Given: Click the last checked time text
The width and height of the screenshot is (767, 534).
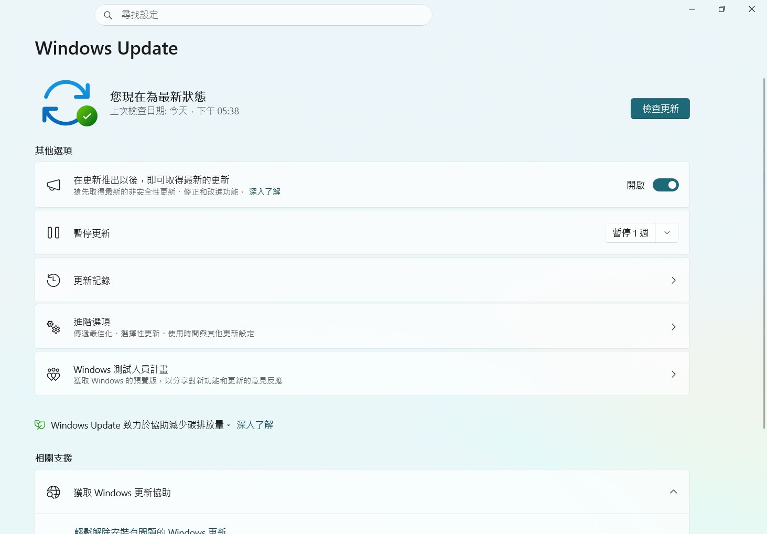Looking at the screenshot, I should (x=175, y=111).
